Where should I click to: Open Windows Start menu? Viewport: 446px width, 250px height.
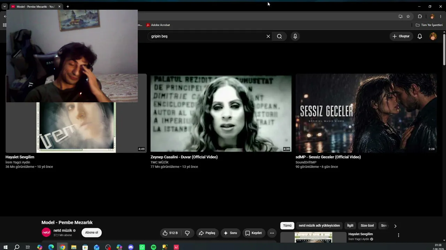5,247
